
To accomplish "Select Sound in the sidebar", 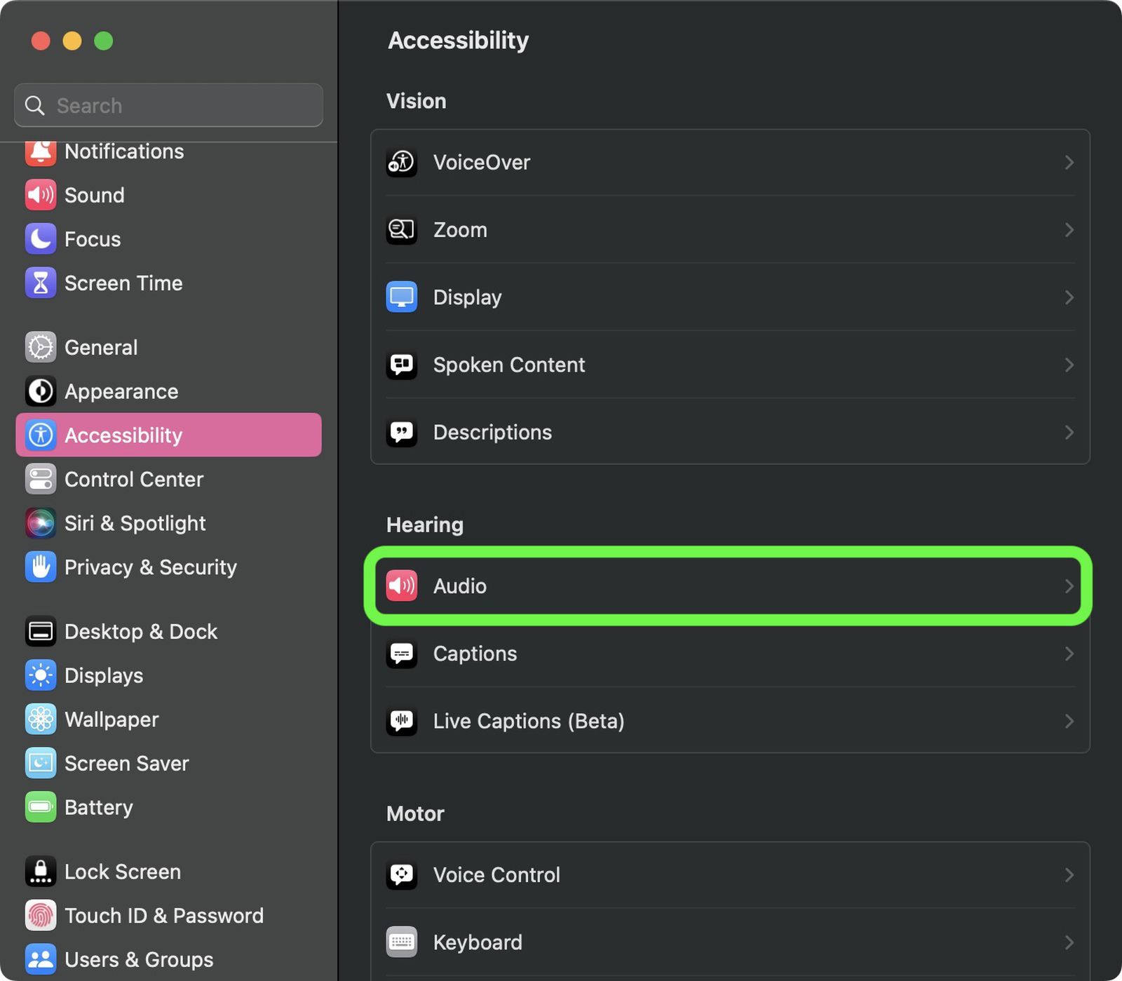I will point(95,195).
